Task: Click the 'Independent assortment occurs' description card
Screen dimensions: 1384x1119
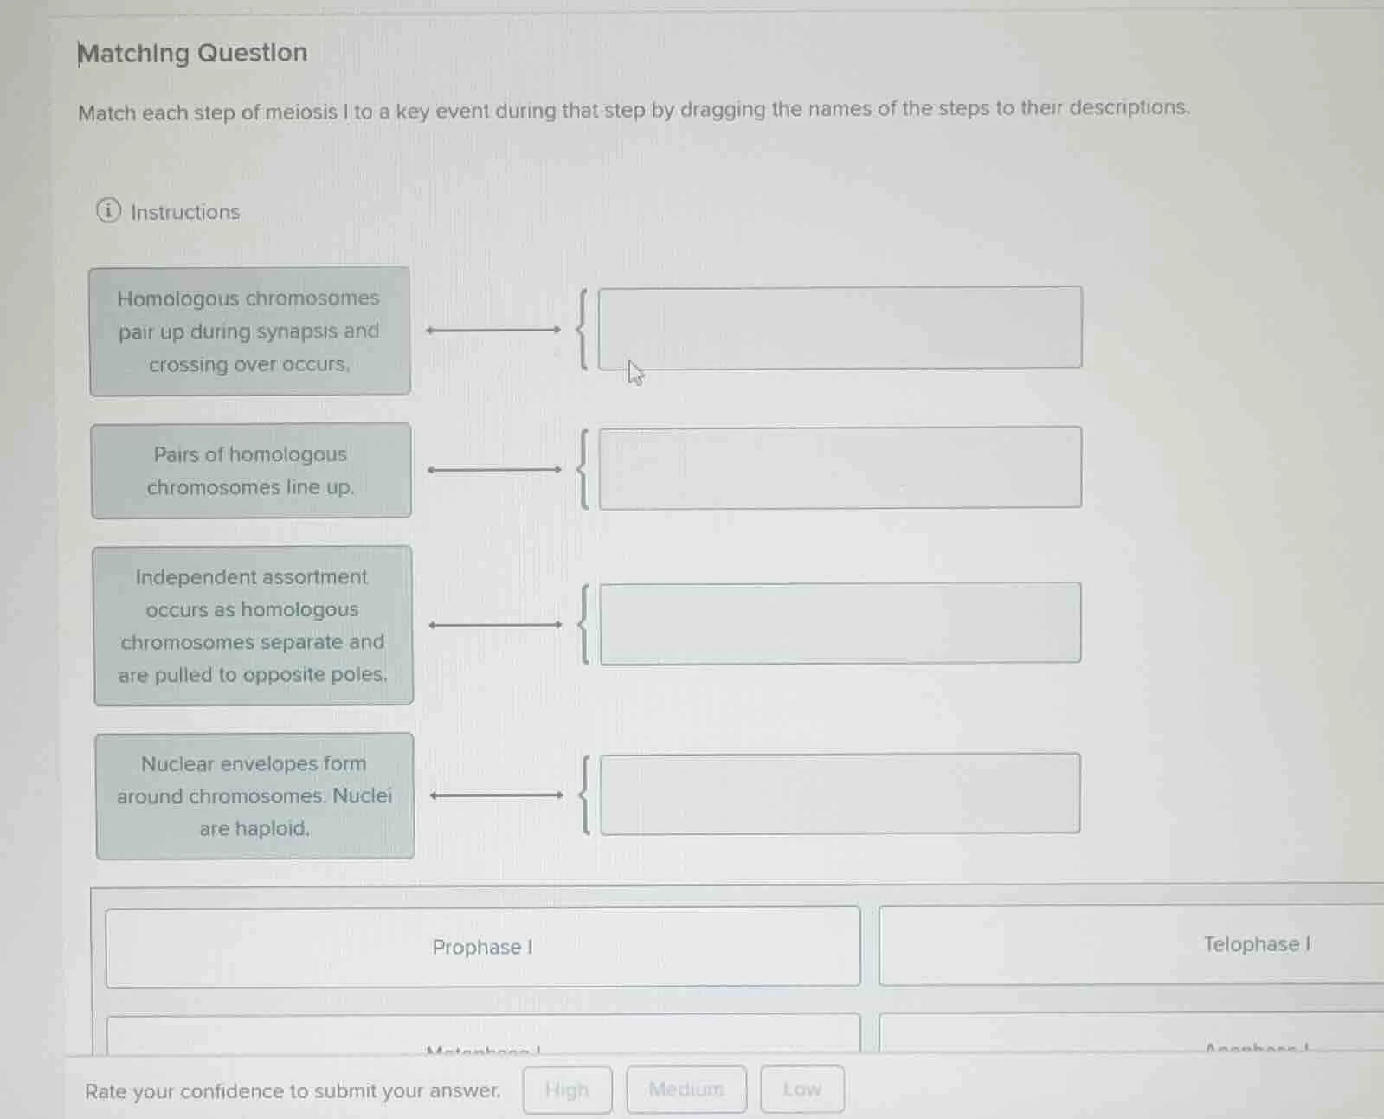Action: [253, 626]
